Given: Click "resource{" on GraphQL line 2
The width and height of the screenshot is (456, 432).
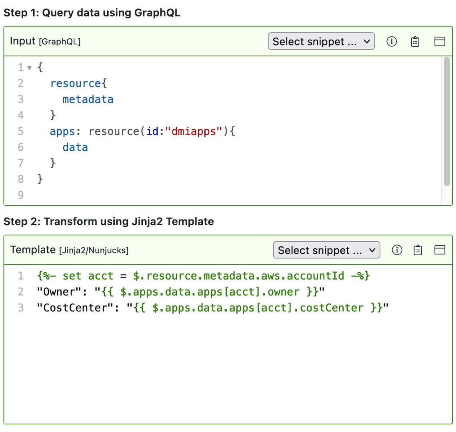Looking at the screenshot, I should 78,84.
